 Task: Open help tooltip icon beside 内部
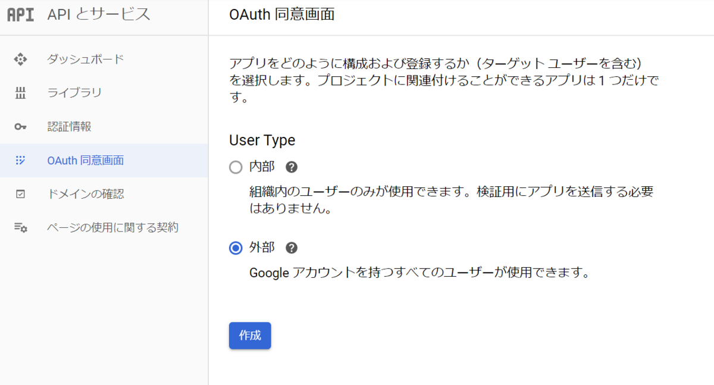(292, 167)
